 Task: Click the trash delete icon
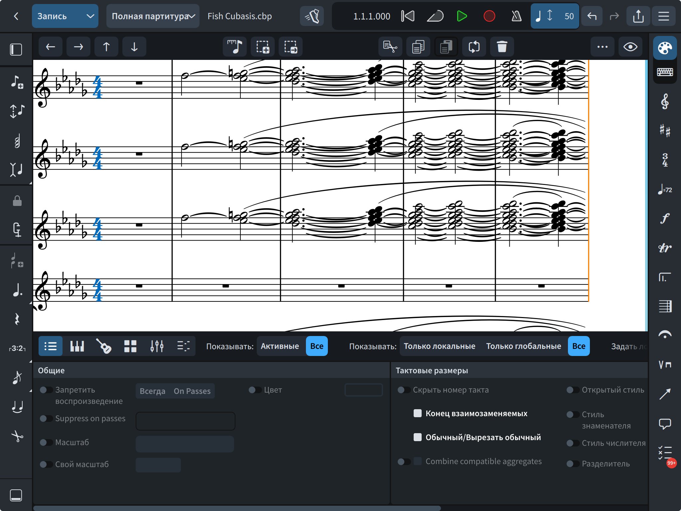pyautogui.click(x=502, y=47)
